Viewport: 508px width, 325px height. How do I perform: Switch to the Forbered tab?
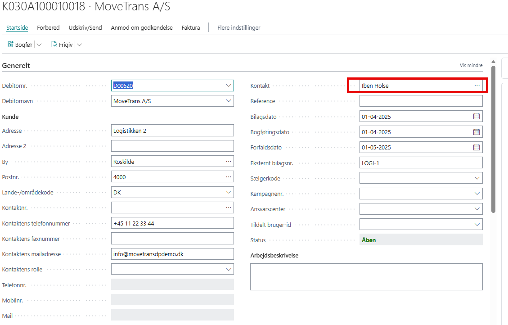click(48, 27)
